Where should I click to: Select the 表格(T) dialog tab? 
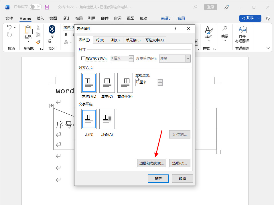coord(84,40)
